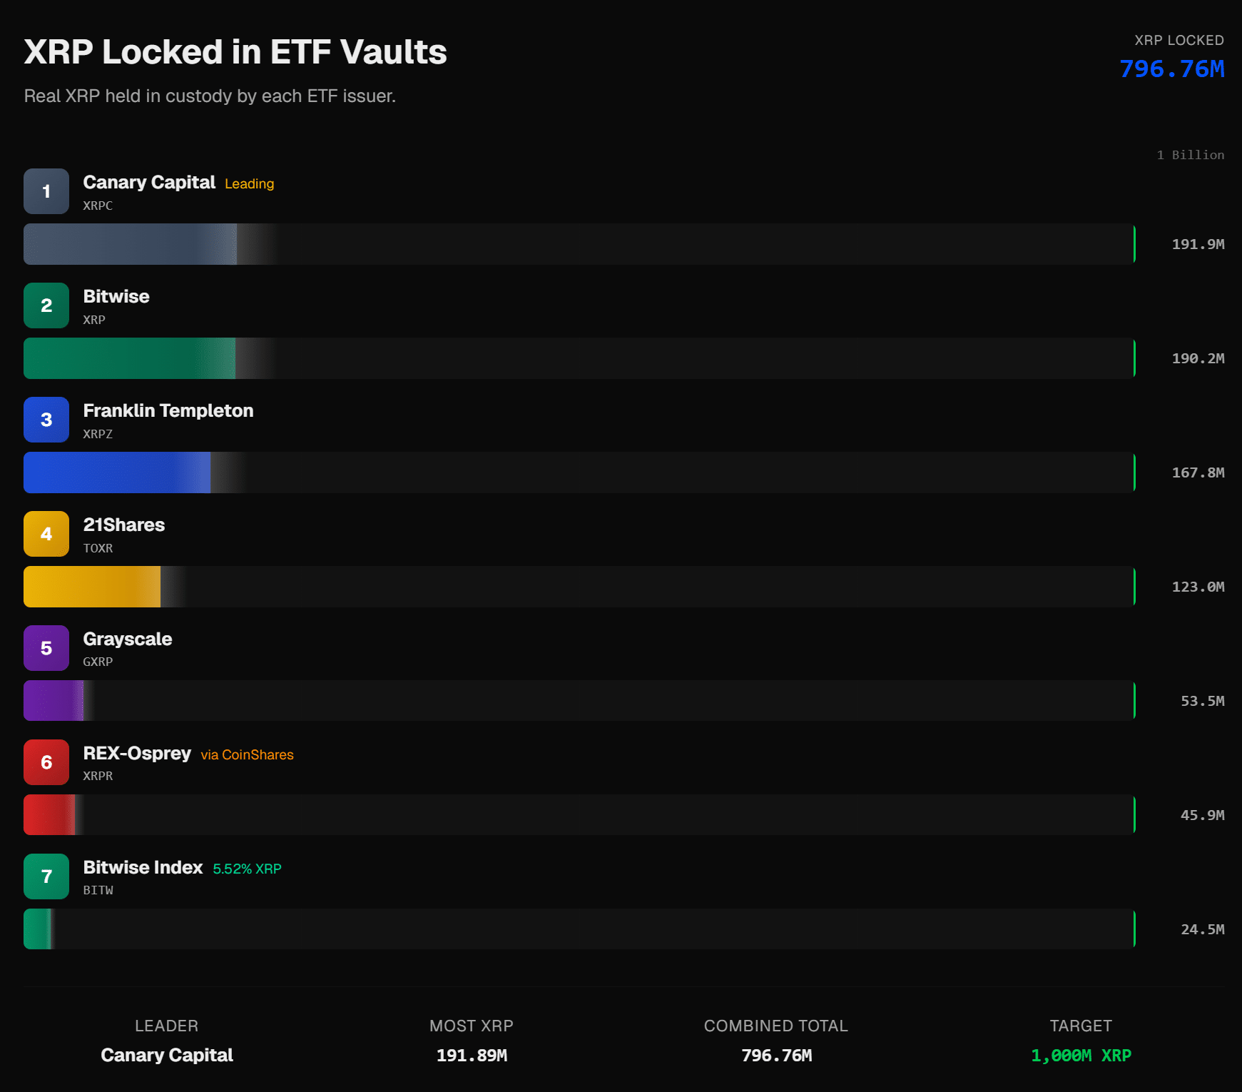Click the 'LEADER' footer label
The width and height of the screenshot is (1242, 1092).
(167, 1026)
